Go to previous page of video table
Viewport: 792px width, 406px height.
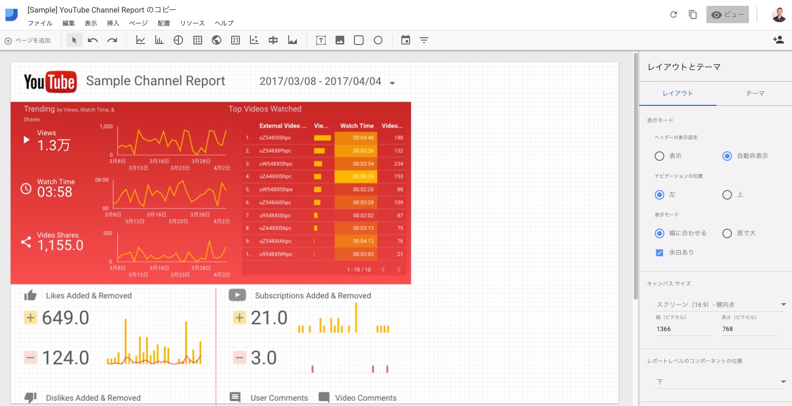(383, 270)
